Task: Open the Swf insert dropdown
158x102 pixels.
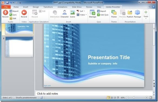Action: click(x=81, y=11)
